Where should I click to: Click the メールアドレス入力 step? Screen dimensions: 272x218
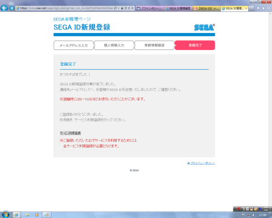(74, 45)
